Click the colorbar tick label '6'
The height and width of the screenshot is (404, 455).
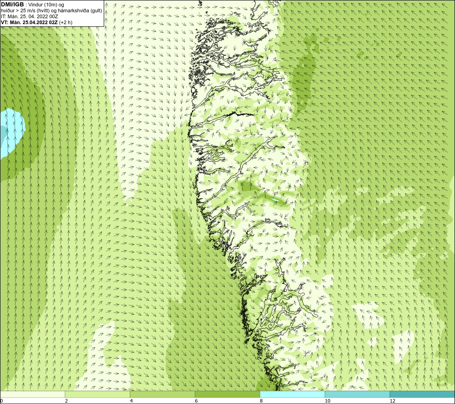[x=197, y=401]
